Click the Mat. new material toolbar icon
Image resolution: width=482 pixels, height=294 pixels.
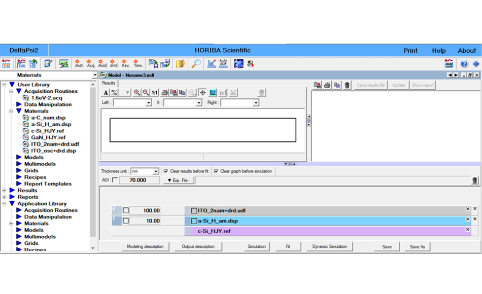[79, 63]
